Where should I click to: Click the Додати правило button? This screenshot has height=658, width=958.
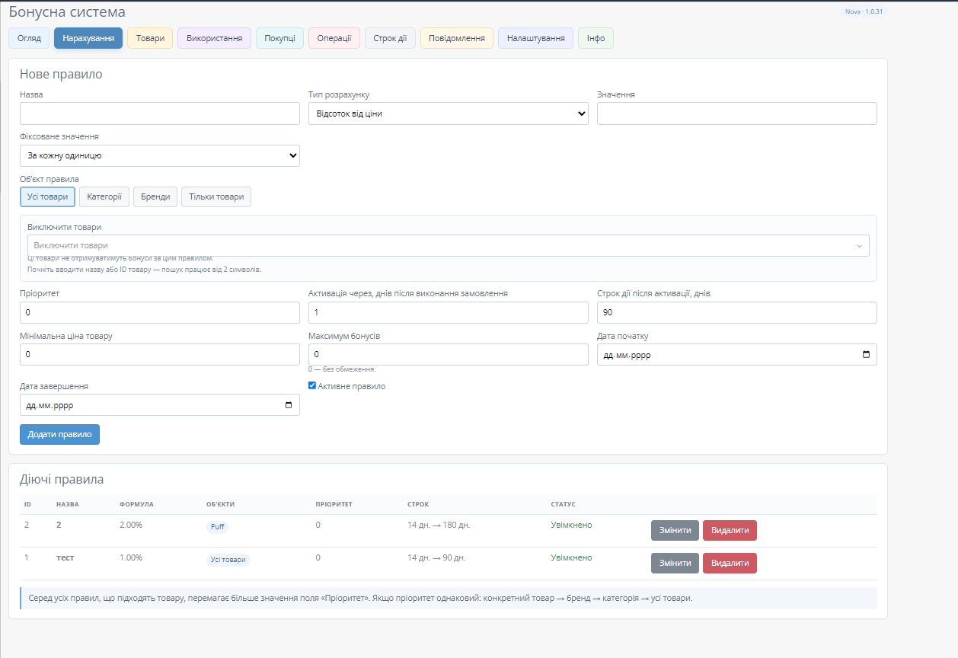tap(59, 434)
